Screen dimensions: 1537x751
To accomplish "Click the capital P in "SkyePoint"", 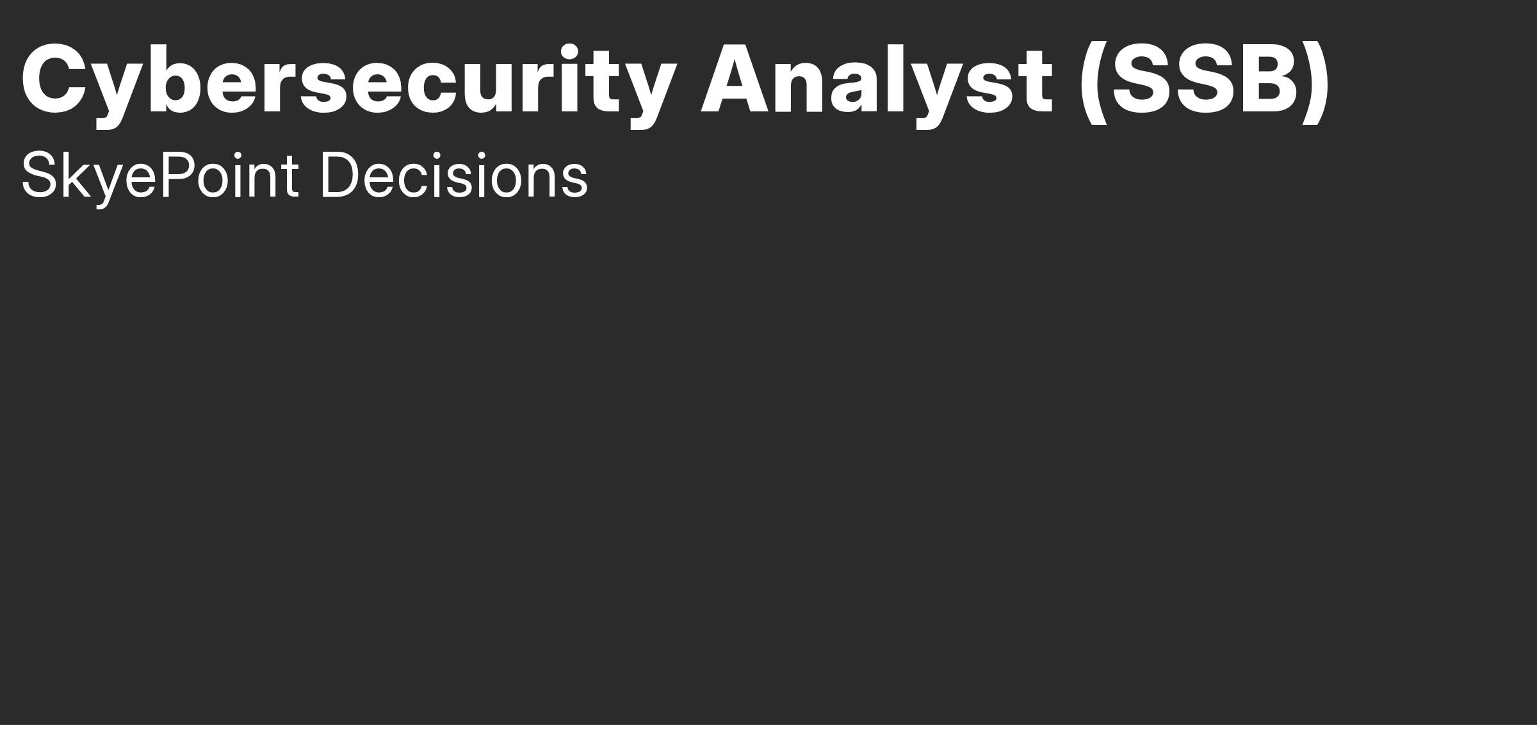I will (x=175, y=175).
